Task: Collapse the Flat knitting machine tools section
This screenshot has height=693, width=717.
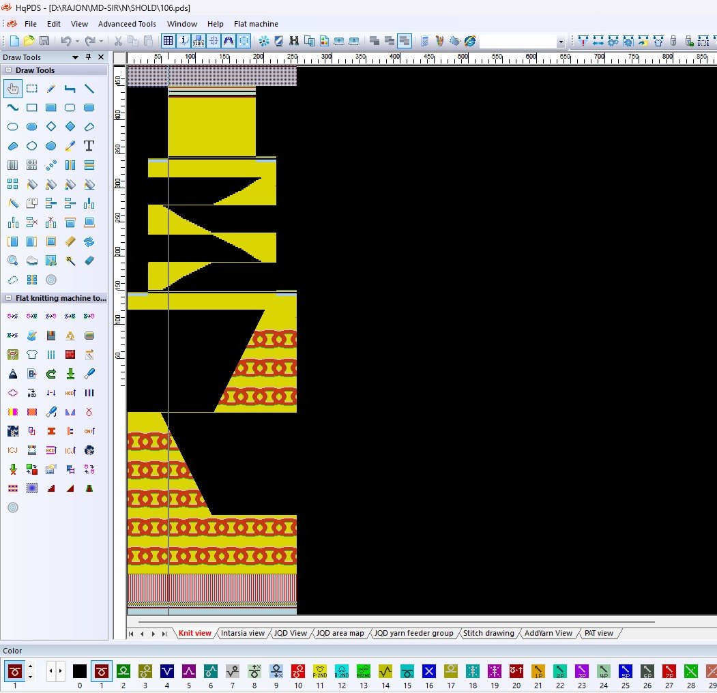Action: (x=8, y=298)
